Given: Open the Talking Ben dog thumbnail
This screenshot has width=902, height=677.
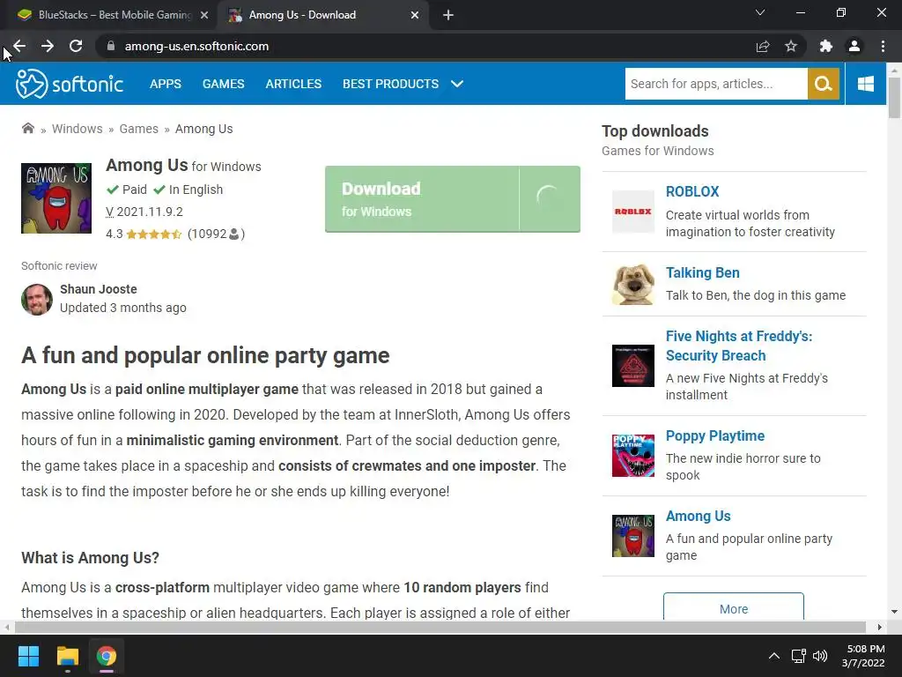Looking at the screenshot, I should (x=632, y=285).
